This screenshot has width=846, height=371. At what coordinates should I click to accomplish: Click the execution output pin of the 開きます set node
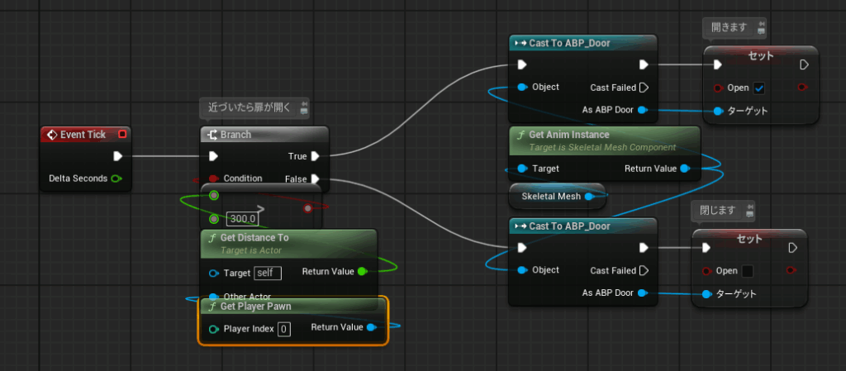[803, 64]
